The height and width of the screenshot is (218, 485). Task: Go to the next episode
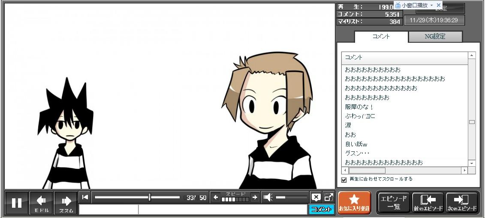[461, 203]
